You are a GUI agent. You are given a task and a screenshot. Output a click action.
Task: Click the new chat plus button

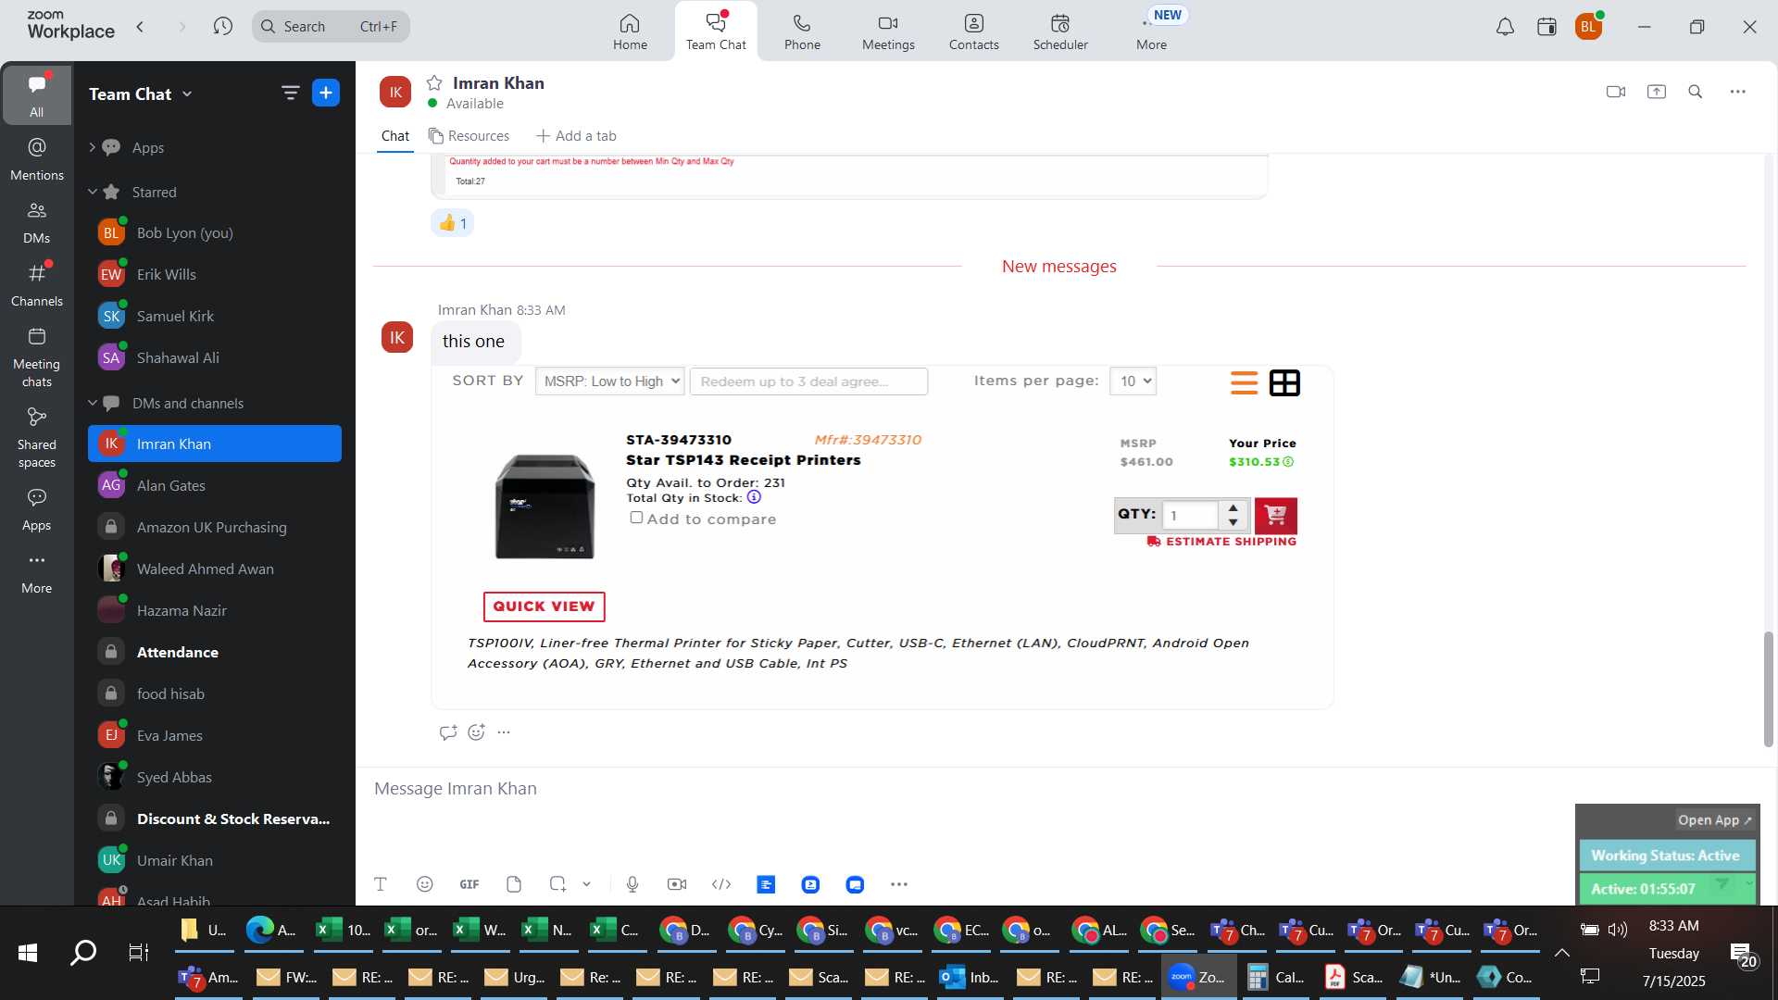[326, 93]
